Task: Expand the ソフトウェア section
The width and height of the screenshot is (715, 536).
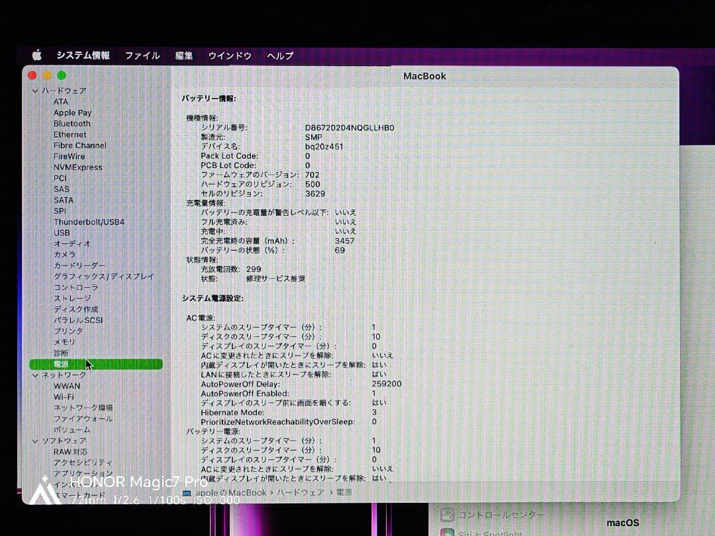Action: (34, 440)
